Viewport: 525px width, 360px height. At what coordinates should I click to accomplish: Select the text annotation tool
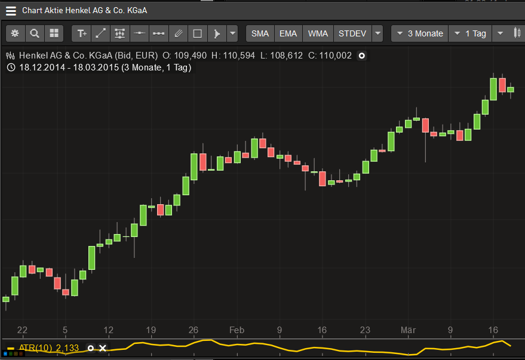pyautogui.click(x=82, y=33)
